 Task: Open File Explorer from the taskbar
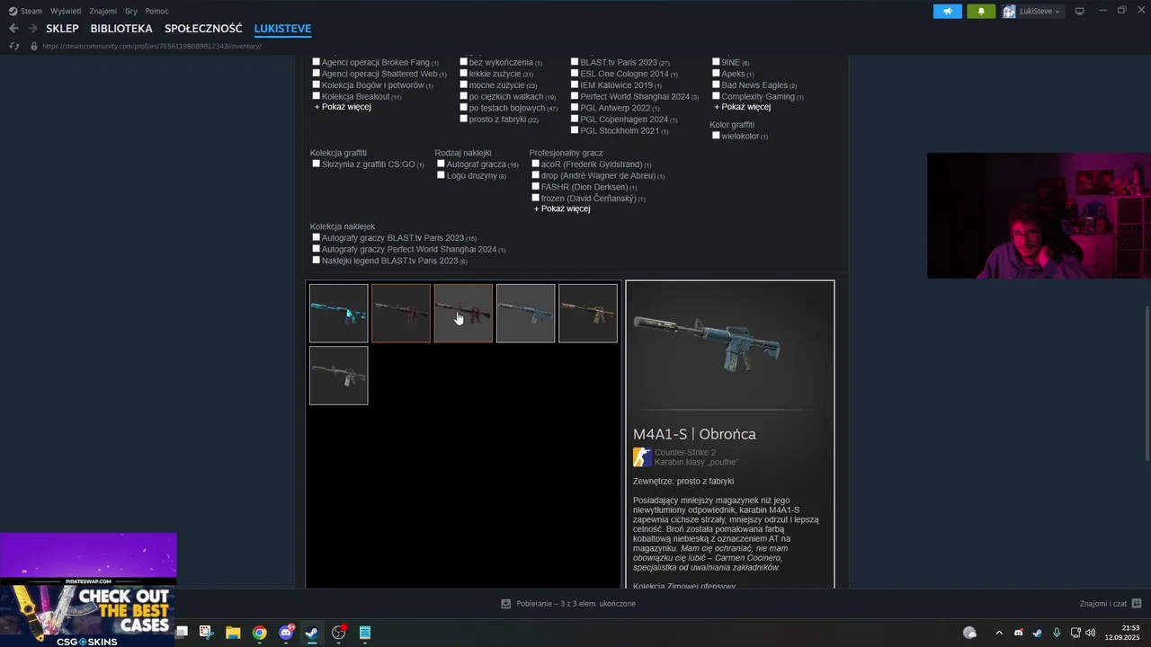coord(233,633)
